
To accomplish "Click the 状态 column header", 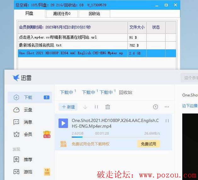I will 156,27.
